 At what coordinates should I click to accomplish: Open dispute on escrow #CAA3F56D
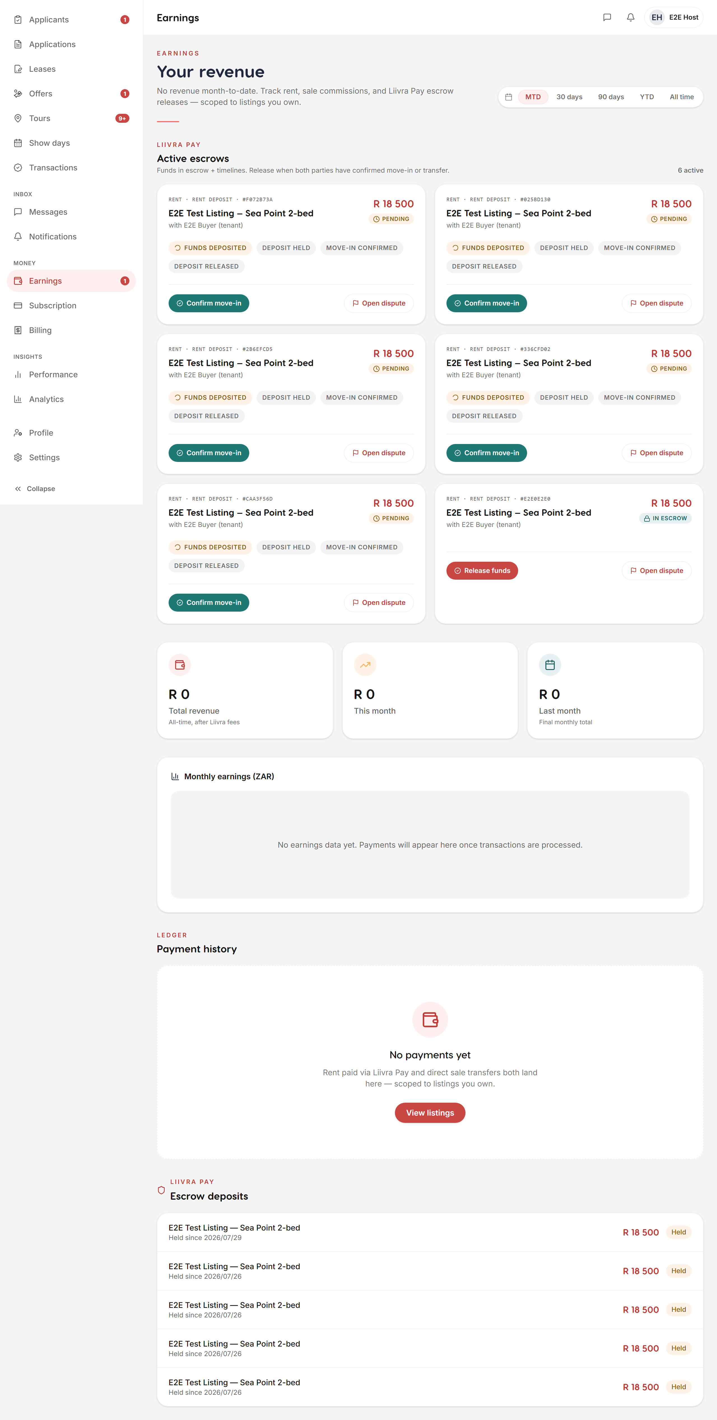pos(379,603)
